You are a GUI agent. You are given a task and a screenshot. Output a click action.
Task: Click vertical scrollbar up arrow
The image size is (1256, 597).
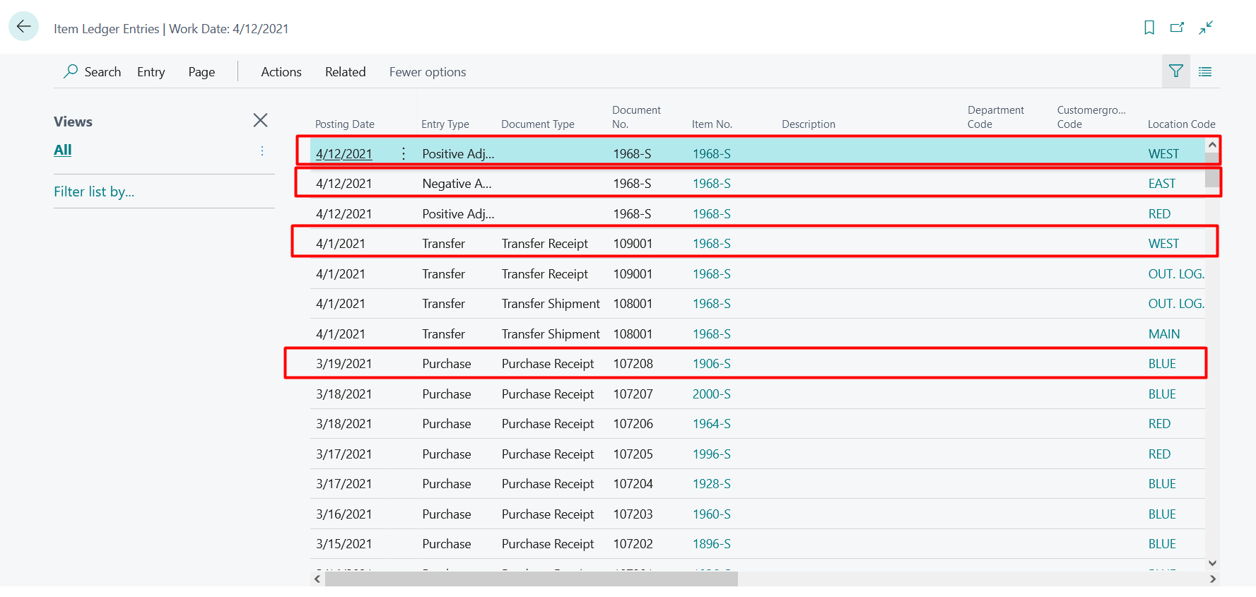click(x=1212, y=145)
